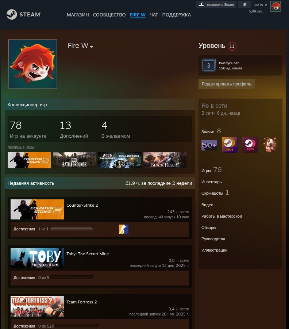Click the Коллекционер игр header
289x329 pixels.
tap(100, 104)
